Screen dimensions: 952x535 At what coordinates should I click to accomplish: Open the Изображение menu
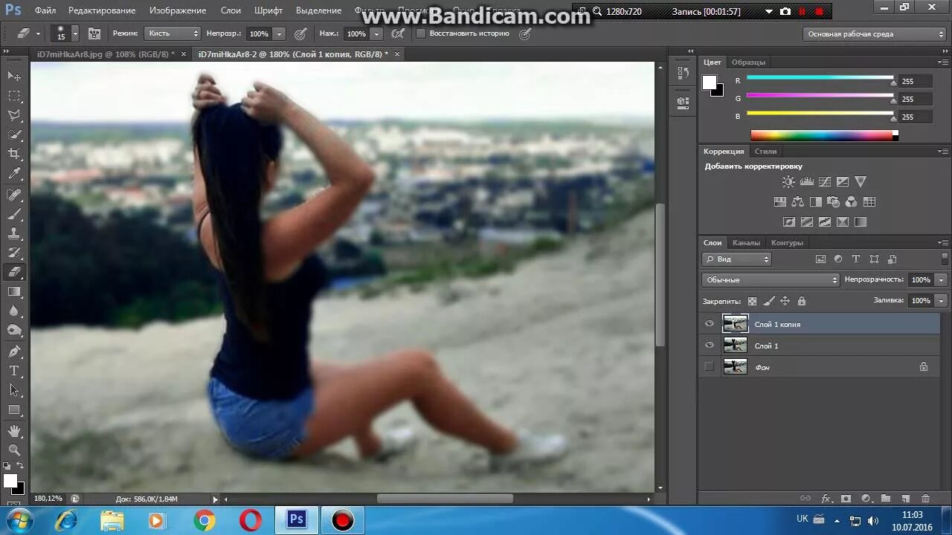click(177, 10)
